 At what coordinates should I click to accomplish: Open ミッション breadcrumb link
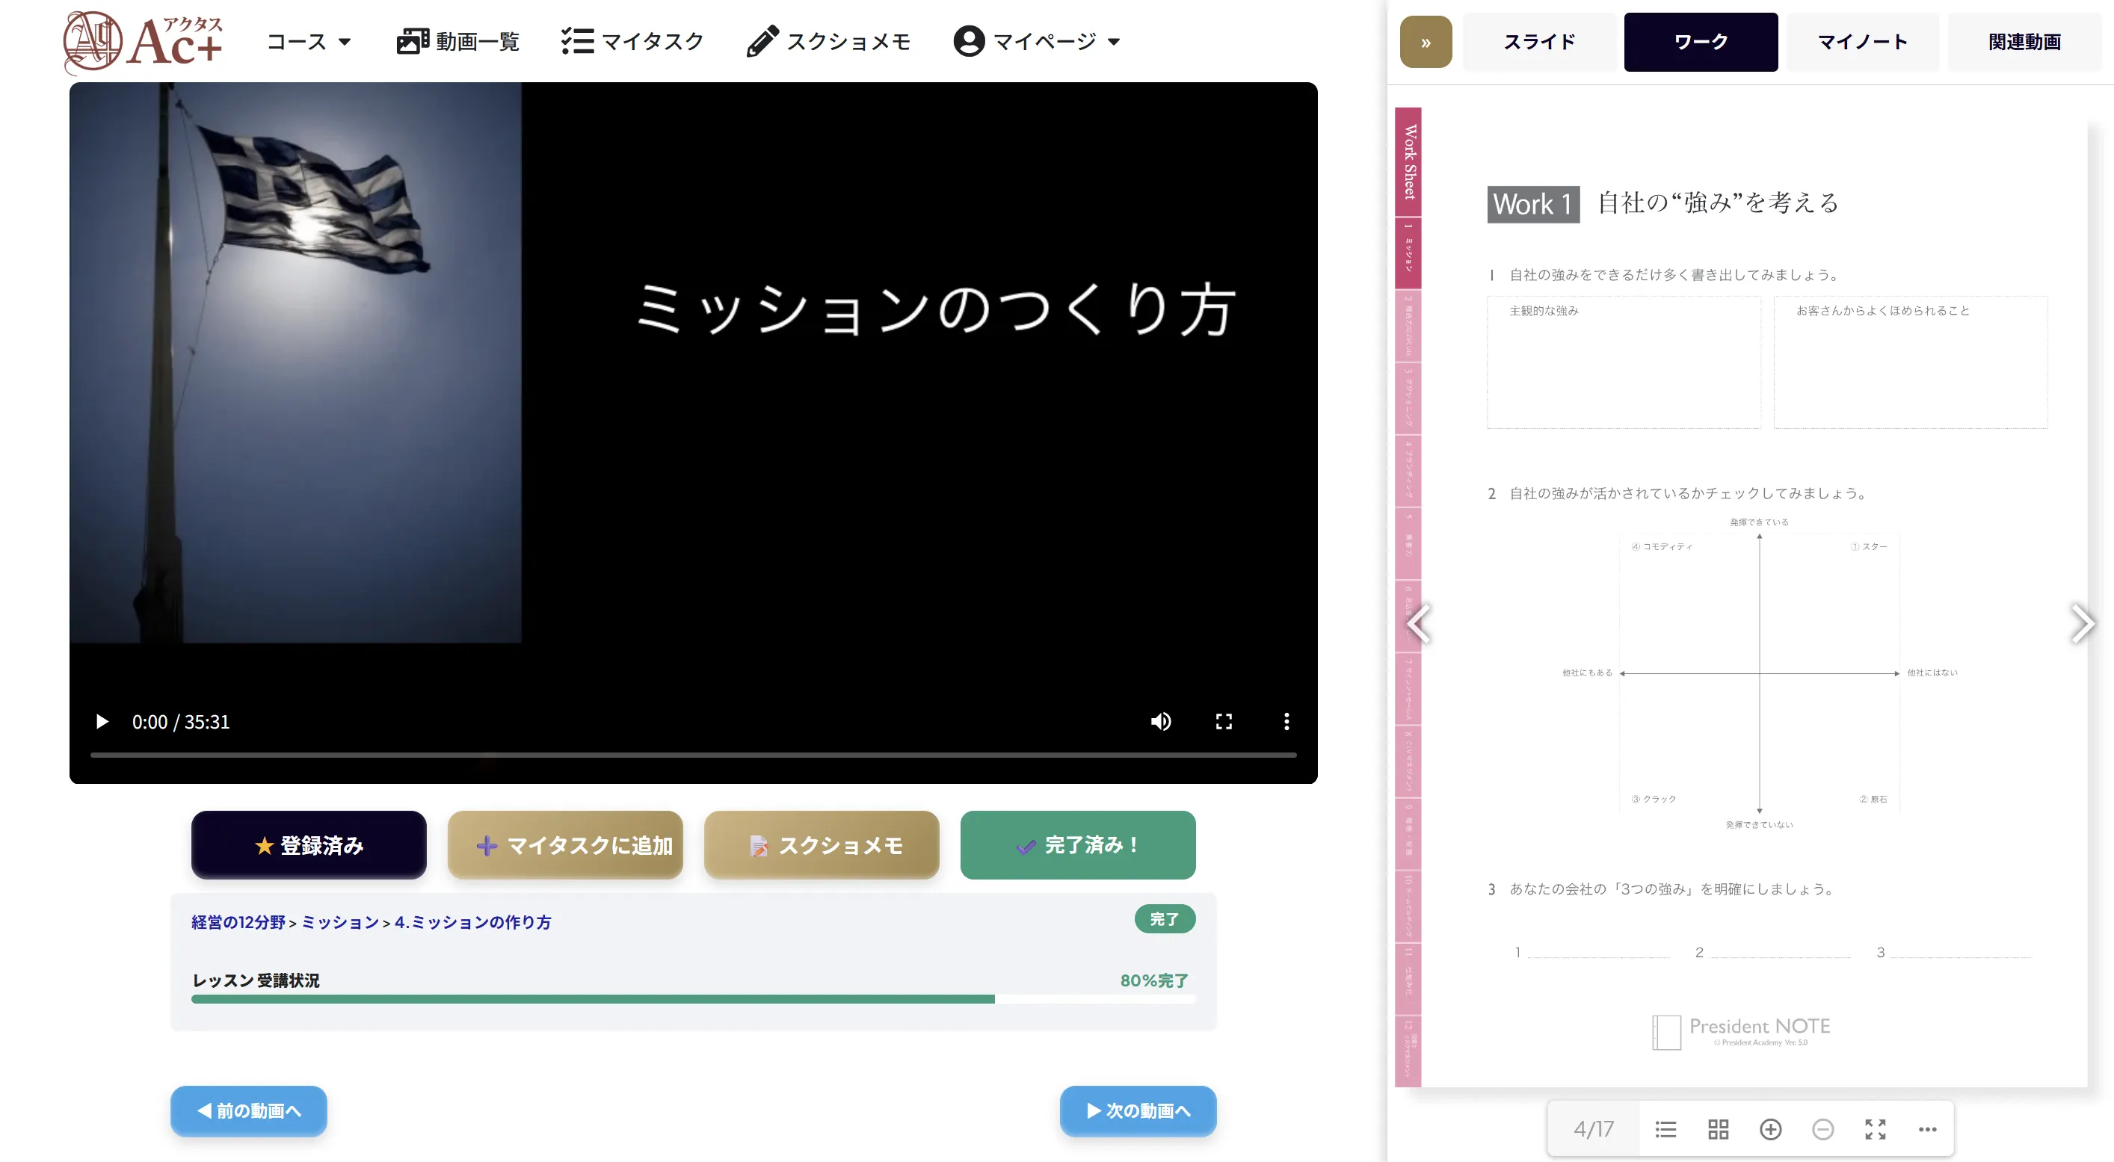pyautogui.click(x=339, y=922)
